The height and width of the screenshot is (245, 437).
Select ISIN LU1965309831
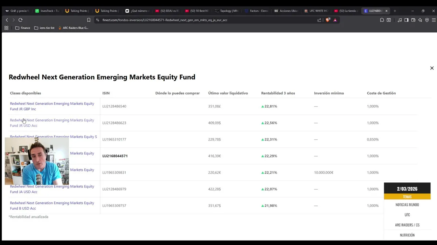click(114, 173)
